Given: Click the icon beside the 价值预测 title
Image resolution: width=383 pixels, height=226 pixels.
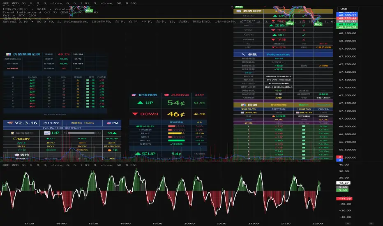Looking at the screenshot, I should (134, 95).
